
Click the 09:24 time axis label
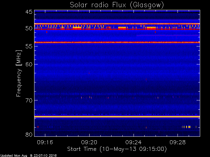(x=134, y=142)
